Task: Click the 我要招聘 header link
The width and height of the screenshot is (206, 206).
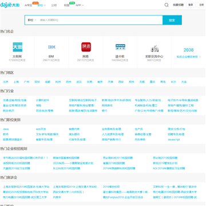Action: [x=178, y=5]
